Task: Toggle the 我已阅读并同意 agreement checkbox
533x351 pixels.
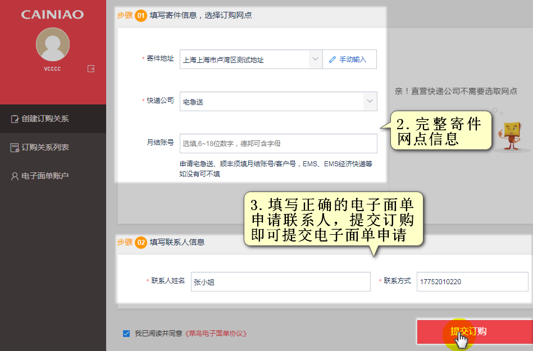Action: (x=126, y=334)
